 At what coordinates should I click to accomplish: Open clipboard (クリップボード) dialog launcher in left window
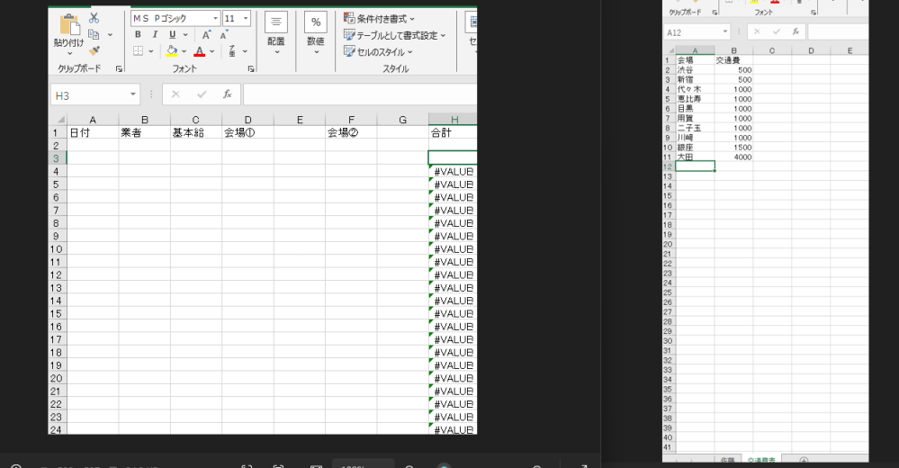(x=119, y=68)
